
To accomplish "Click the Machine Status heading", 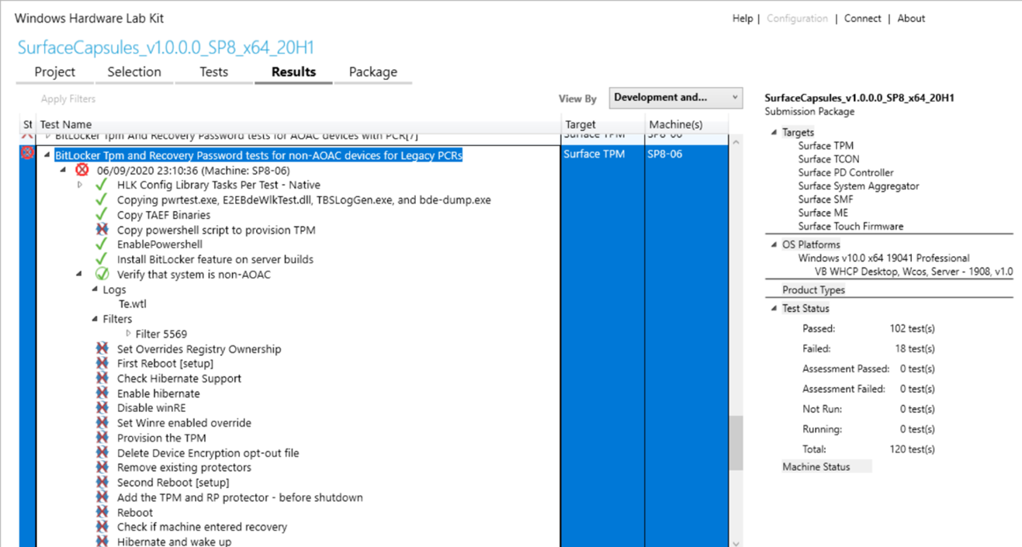I will pos(816,467).
